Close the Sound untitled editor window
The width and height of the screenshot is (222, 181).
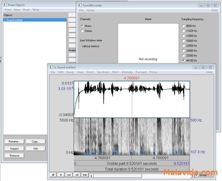pyautogui.click(x=210, y=67)
